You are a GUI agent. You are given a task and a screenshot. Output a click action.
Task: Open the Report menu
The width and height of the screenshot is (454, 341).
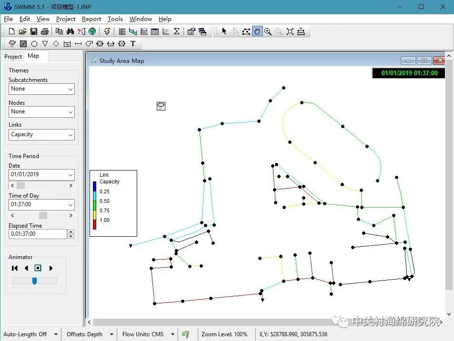(91, 19)
